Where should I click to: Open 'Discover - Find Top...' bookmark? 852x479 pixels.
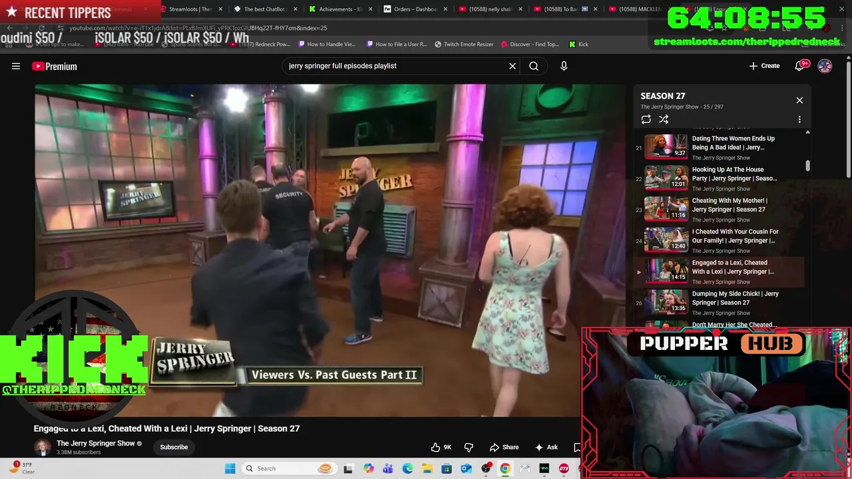[x=531, y=44]
